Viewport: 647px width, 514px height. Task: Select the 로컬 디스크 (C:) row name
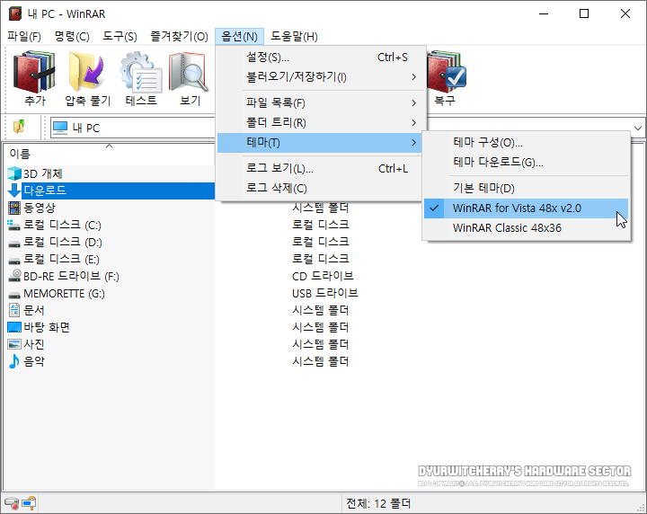coord(62,225)
